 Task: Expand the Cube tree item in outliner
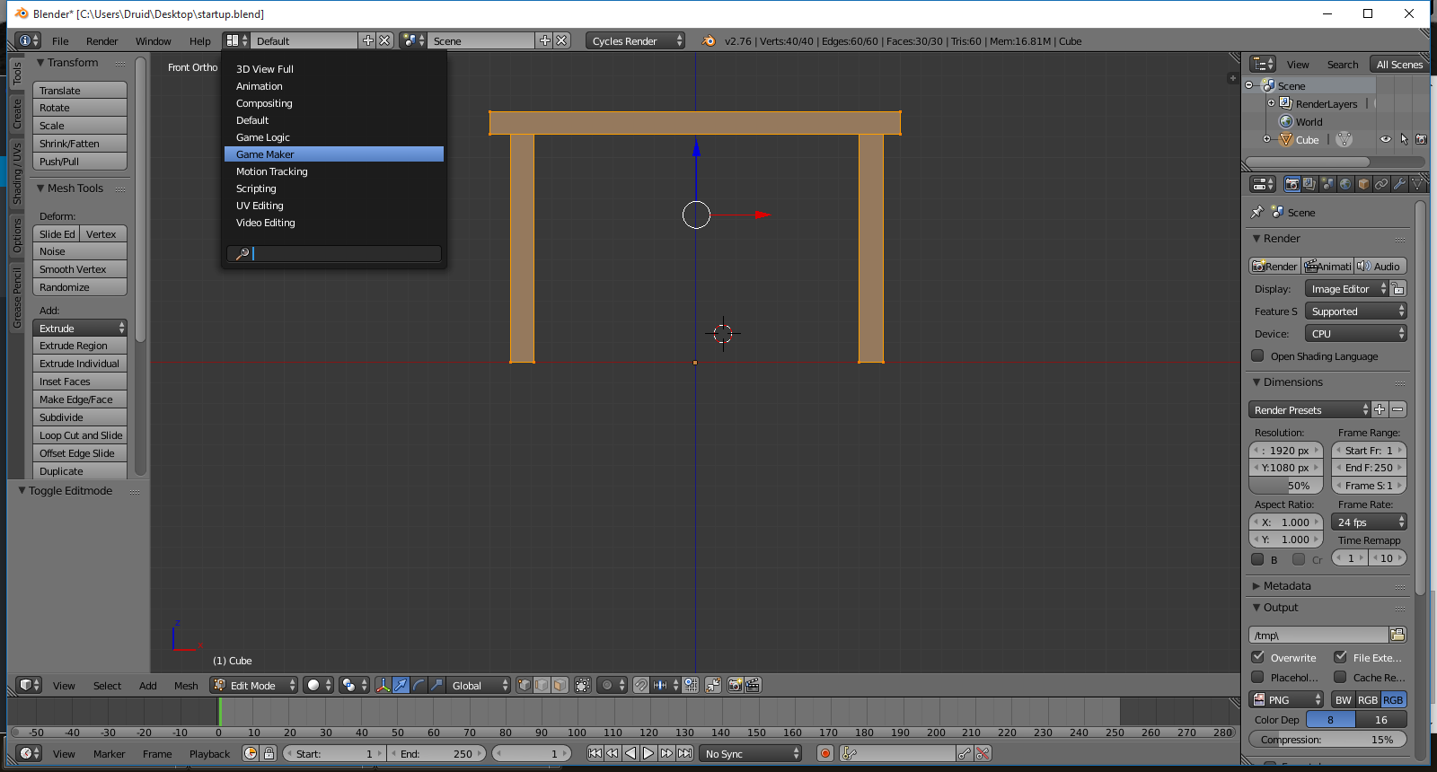pos(1266,139)
